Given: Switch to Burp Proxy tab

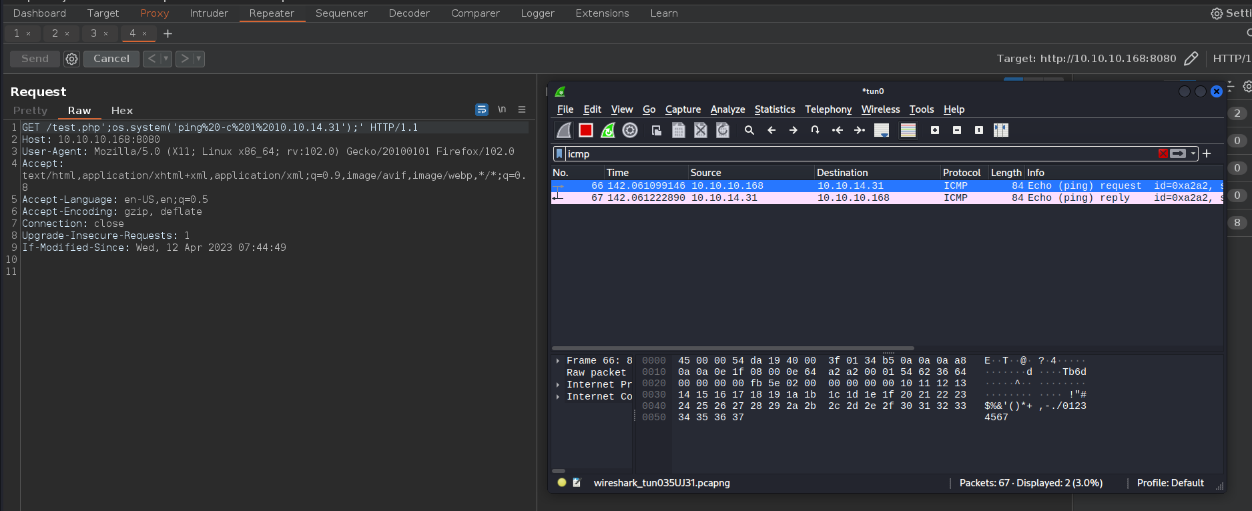Looking at the screenshot, I should click(x=155, y=13).
